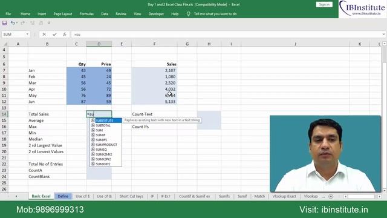Click the horizontal scrollbar right arrow
Screen dimensions: 387x218
click(x=379, y=196)
